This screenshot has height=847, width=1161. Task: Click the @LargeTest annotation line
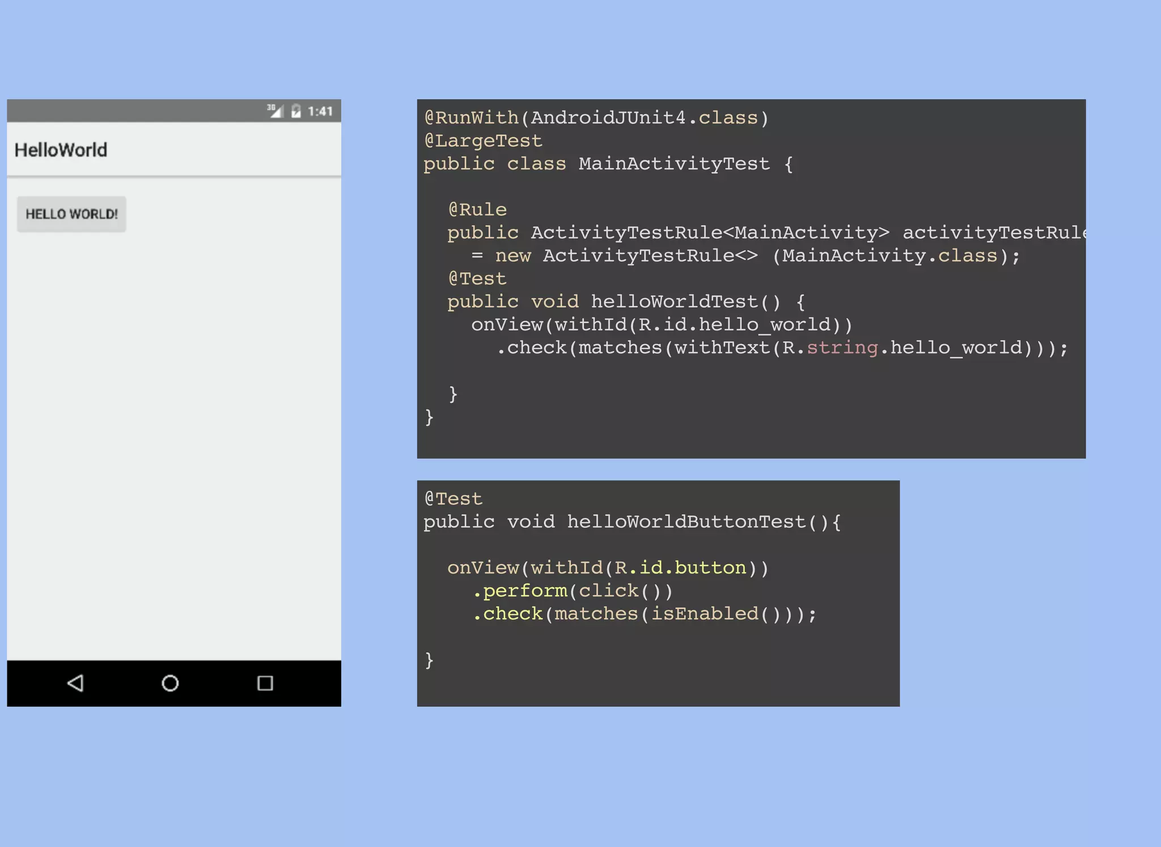pyautogui.click(x=483, y=141)
